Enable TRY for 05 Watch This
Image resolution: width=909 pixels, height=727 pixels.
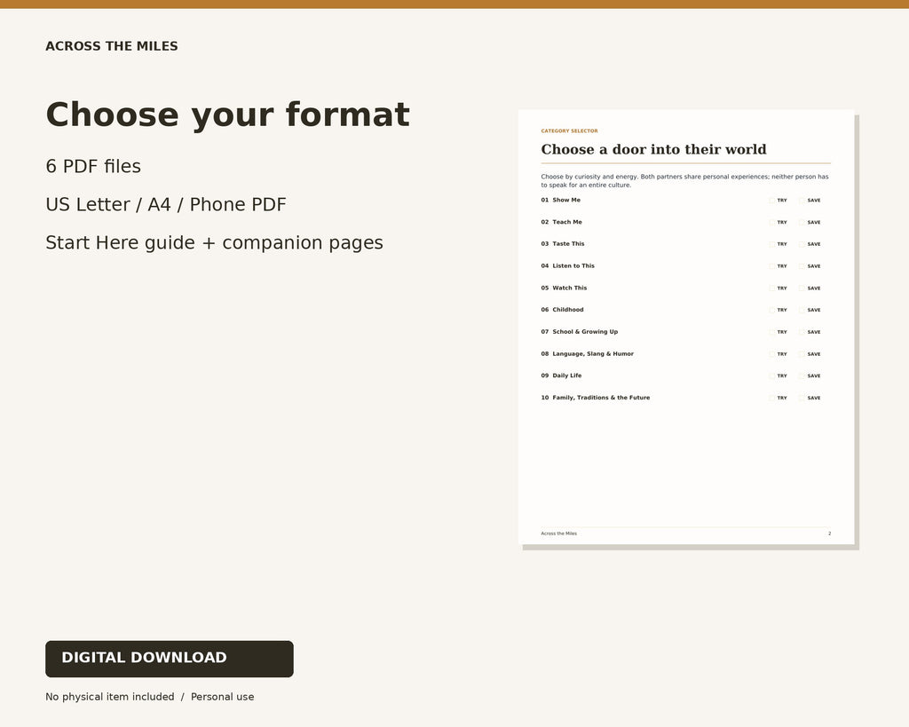coord(772,288)
